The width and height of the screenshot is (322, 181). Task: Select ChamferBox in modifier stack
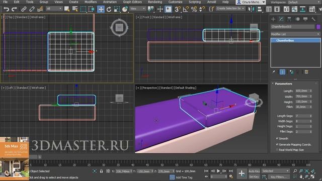[x=295, y=40]
